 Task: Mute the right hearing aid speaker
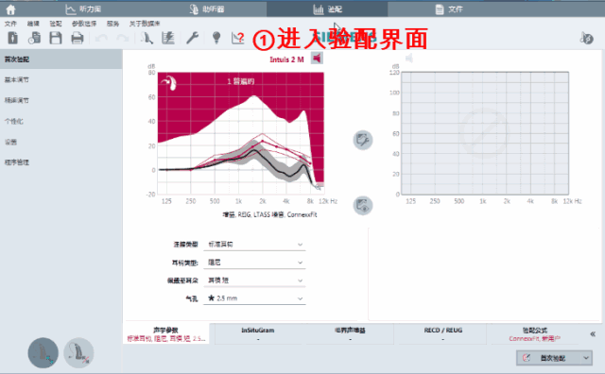[317, 59]
